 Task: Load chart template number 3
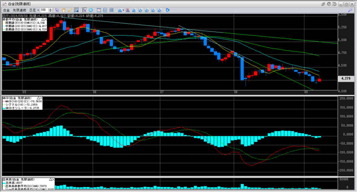pyautogui.click(x=147, y=10)
